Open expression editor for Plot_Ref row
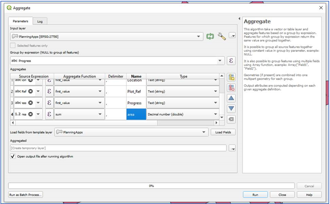This screenshot has width=330, height=204. [49, 91]
